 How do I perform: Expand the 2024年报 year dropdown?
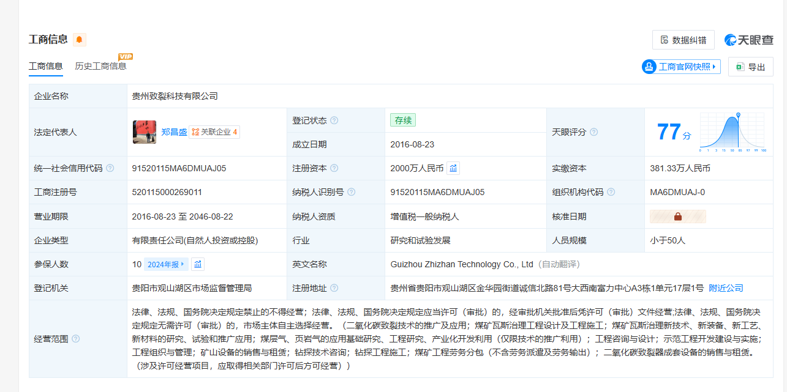pyautogui.click(x=167, y=264)
